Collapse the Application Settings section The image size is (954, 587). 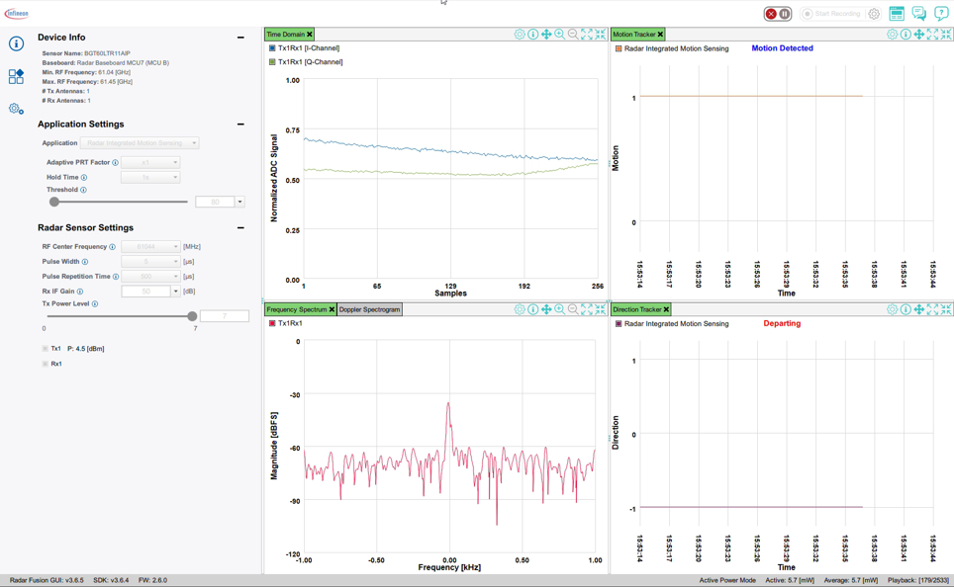coord(240,124)
